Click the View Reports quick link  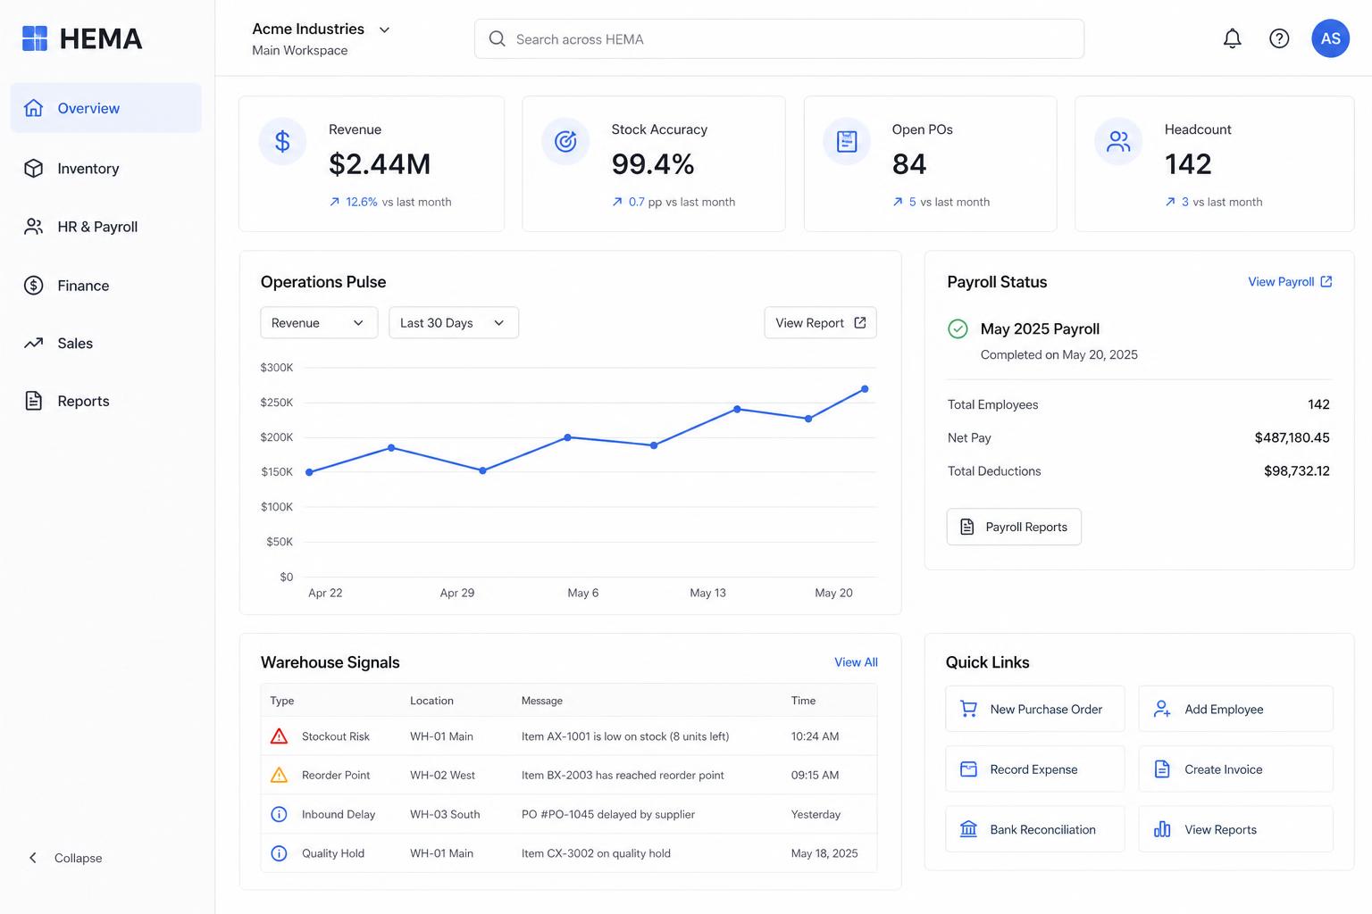(1235, 829)
